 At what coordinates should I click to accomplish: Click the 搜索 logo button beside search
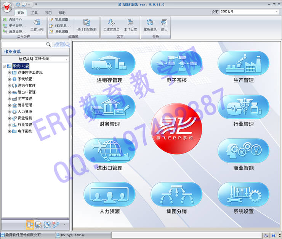tap(61, 44)
